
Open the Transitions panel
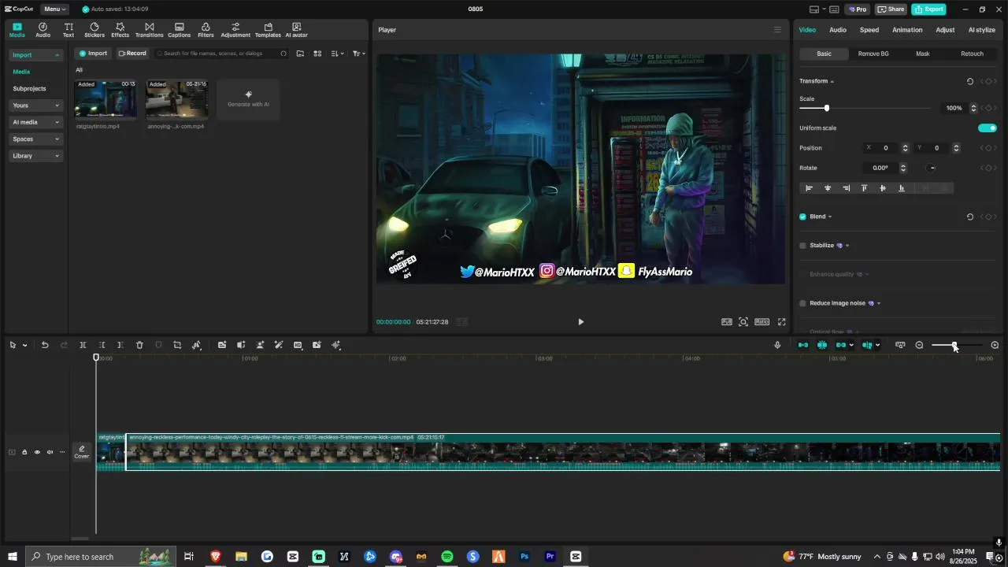pyautogui.click(x=149, y=30)
